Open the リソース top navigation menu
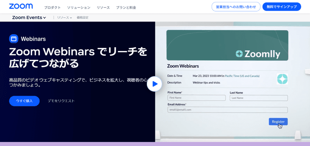The image size is (310, 146). (103, 8)
